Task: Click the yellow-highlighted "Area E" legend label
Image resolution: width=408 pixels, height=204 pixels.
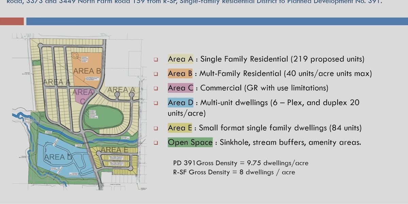Action: (x=180, y=128)
